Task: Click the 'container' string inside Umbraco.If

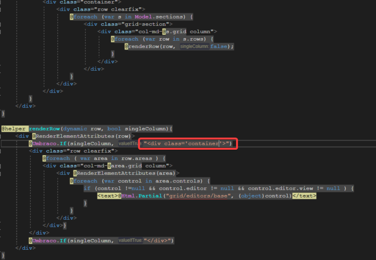Action: coord(203,144)
